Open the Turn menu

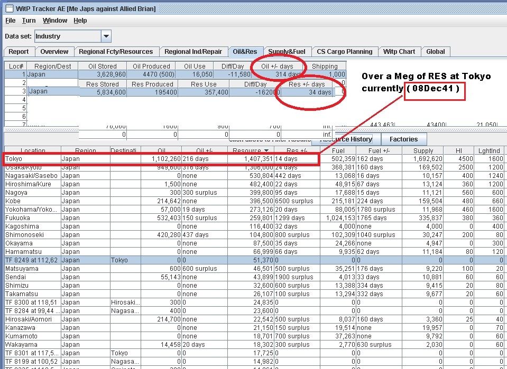(29, 21)
